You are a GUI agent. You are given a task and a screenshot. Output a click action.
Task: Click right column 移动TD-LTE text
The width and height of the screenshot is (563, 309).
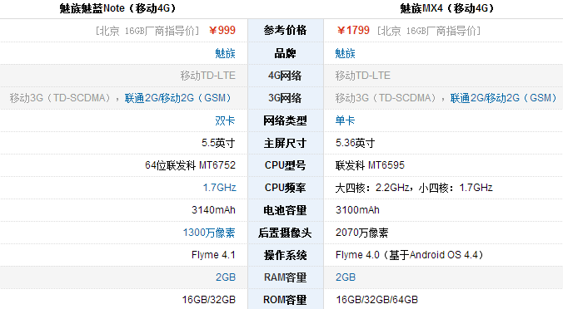coord(362,76)
